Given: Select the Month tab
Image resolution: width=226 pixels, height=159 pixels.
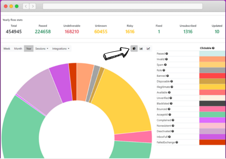Looking at the screenshot, I should click(18, 49).
